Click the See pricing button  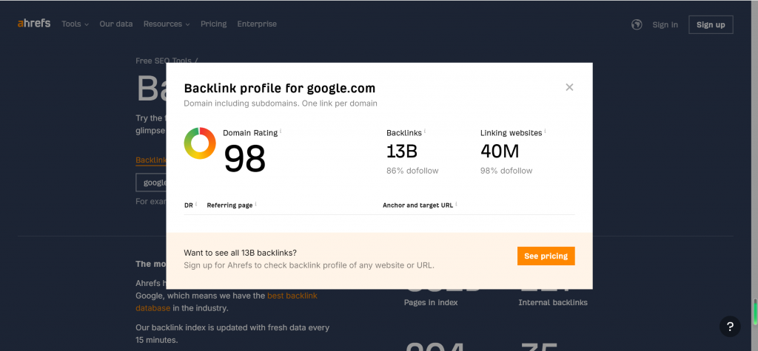tap(546, 256)
